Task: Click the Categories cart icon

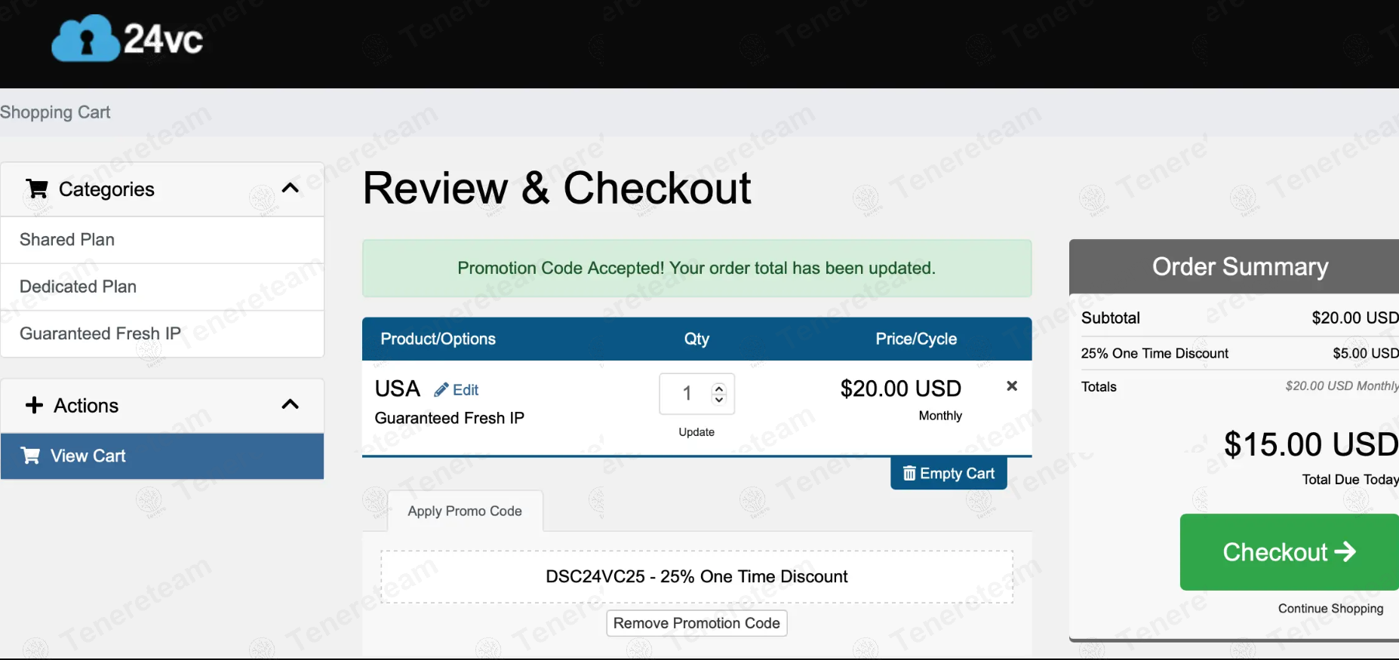Action: 37,189
